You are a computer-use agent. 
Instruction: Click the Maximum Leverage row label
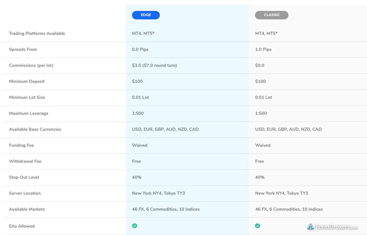[29, 113]
